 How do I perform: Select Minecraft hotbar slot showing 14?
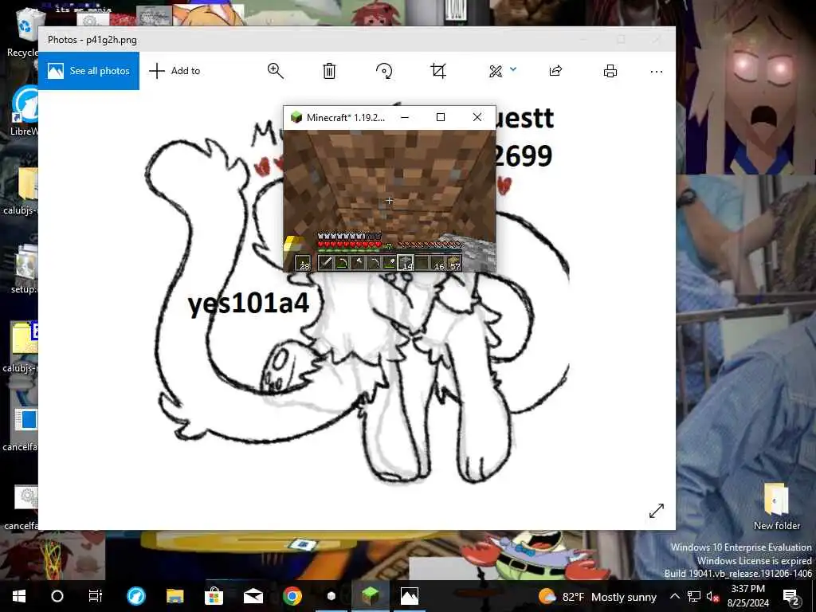(406, 263)
